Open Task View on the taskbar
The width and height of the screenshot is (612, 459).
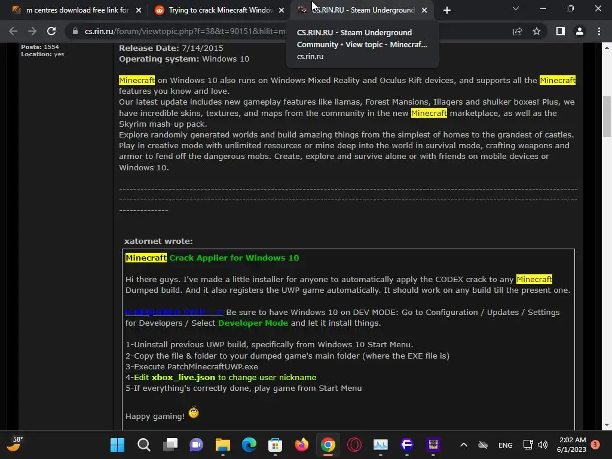pyautogui.click(x=170, y=445)
